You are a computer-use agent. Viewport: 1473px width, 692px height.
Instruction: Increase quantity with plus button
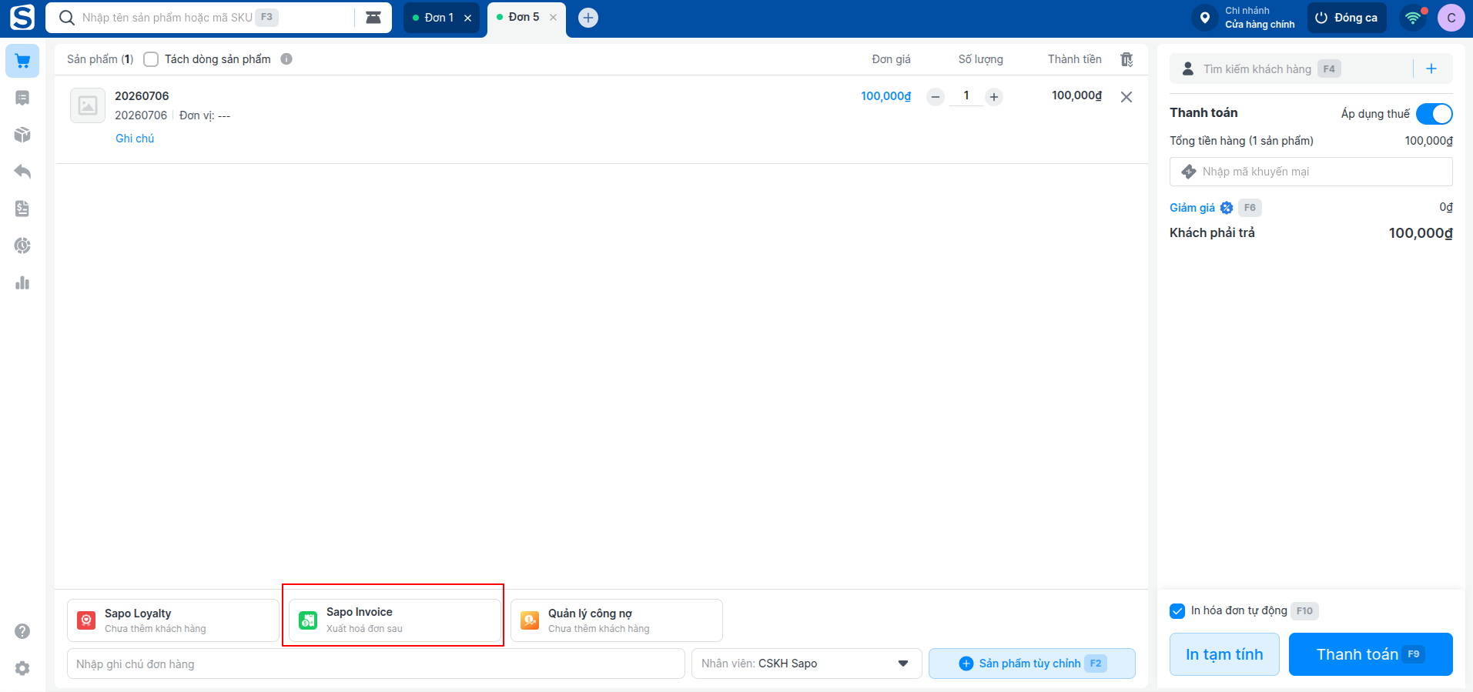[x=994, y=97]
